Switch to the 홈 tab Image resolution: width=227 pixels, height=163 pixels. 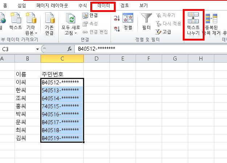pos(5,5)
